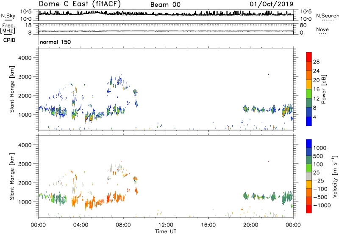This screenshot has height=234, width=339.
Task: Click the "Nave" legend label
Action: (x=322, y=29)
